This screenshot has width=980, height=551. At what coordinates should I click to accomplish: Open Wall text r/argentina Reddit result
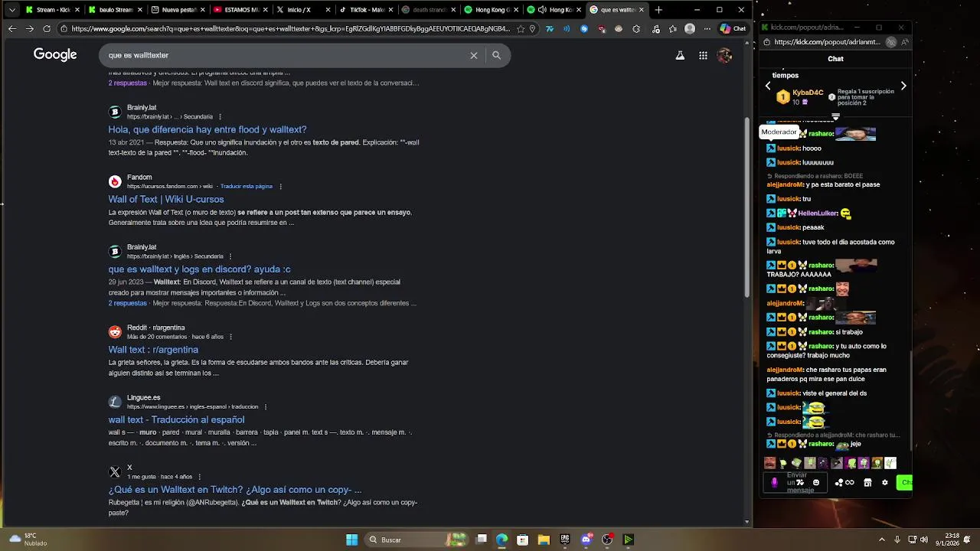153,350
